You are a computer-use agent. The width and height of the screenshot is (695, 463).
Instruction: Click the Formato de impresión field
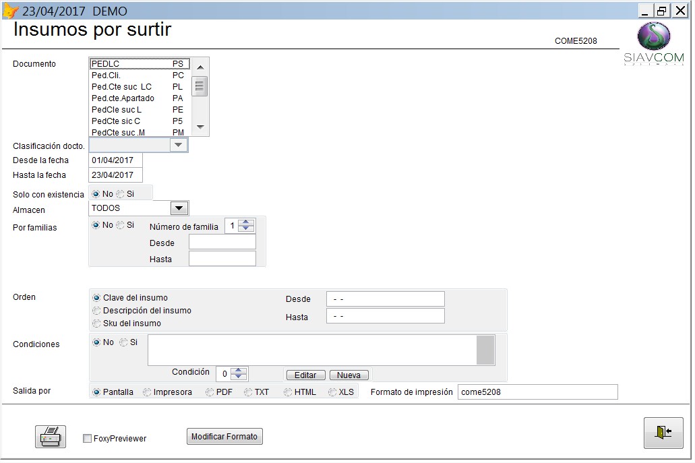[538, 392]
